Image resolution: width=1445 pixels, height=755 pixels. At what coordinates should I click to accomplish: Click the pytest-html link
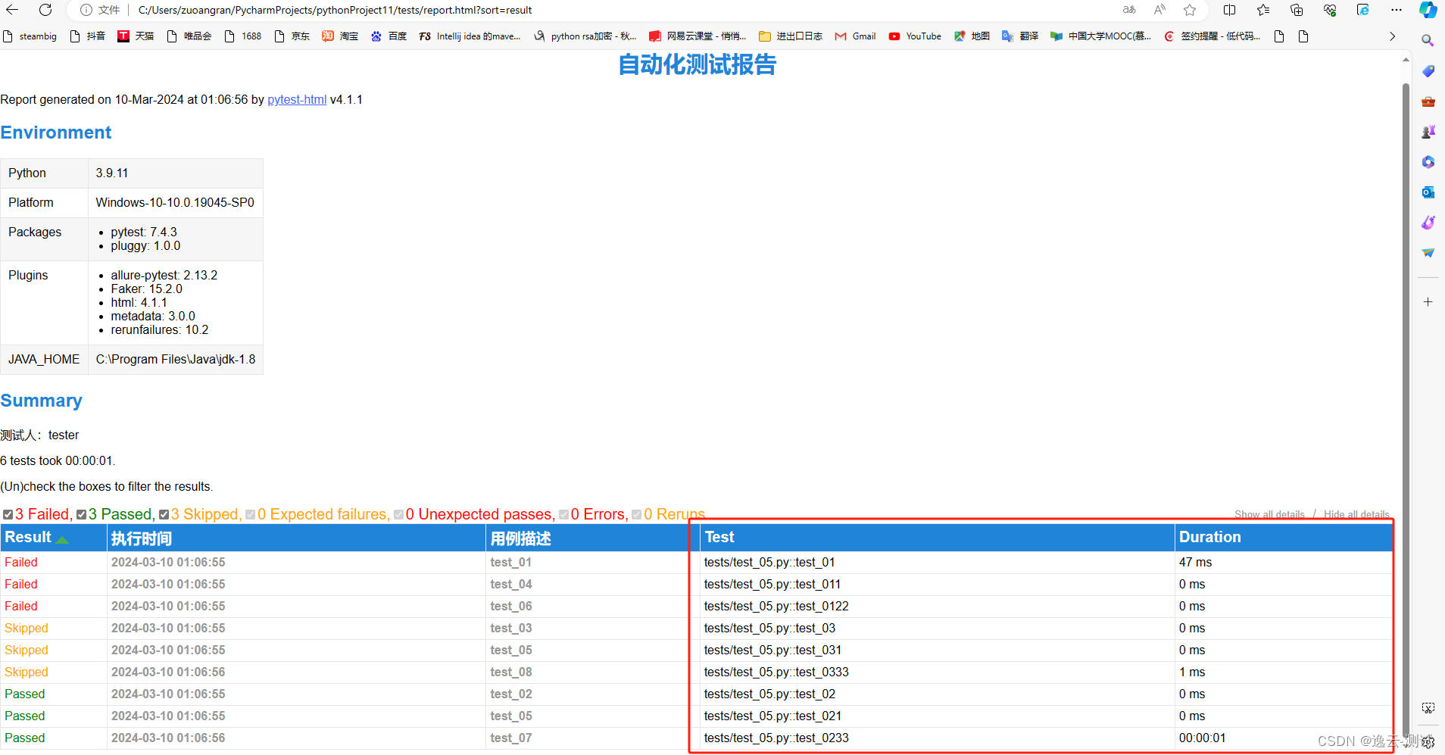(296, 99)
